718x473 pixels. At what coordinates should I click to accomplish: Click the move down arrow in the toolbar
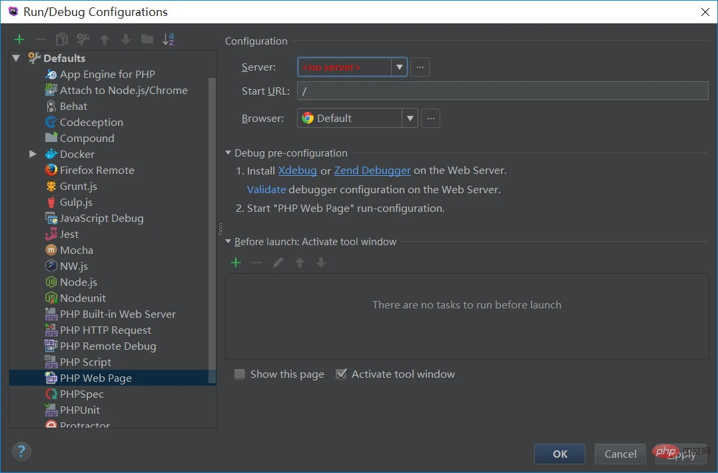pyautogui.click(x=125, y=39)
